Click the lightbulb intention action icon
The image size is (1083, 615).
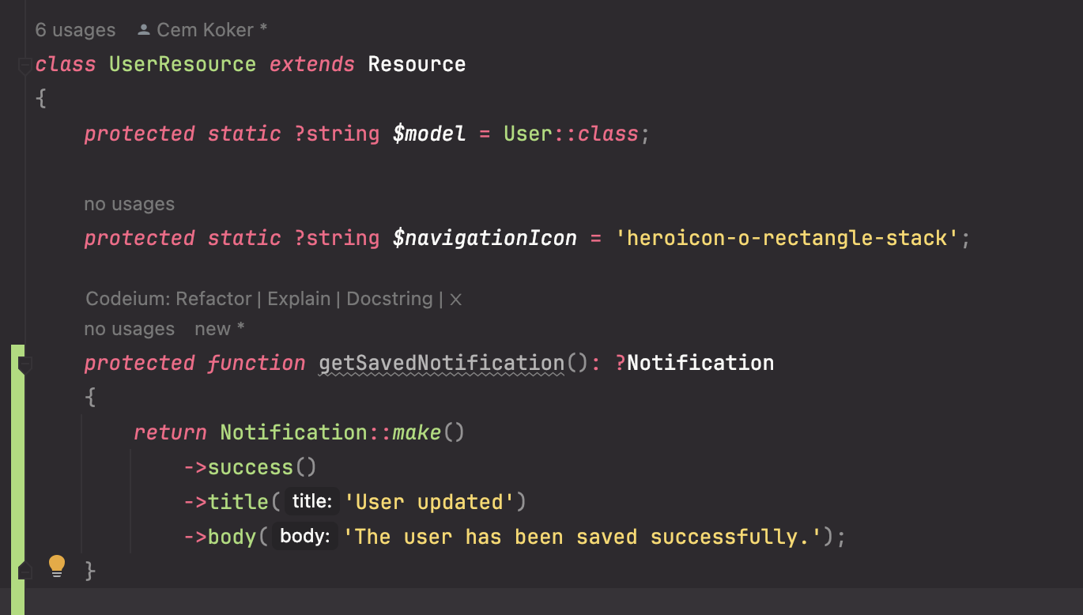[56, 565]
